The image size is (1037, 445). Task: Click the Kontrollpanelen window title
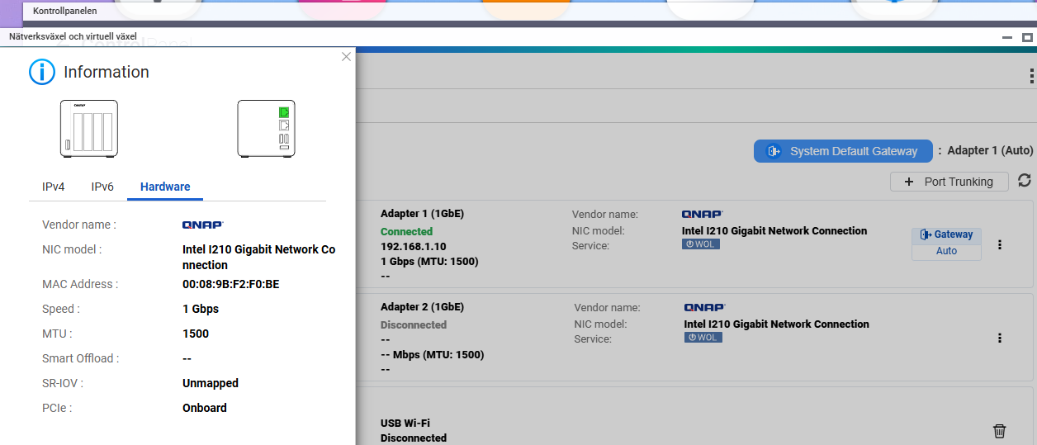64,11
